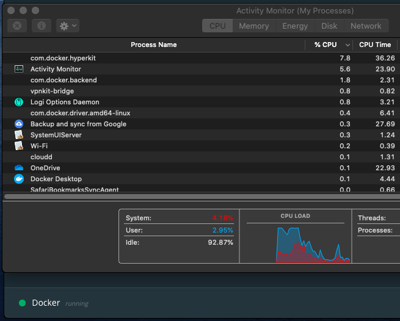Select the Activity Monitor app icon row
Viewport: 400px width, 321px height.
pos(19,69)
